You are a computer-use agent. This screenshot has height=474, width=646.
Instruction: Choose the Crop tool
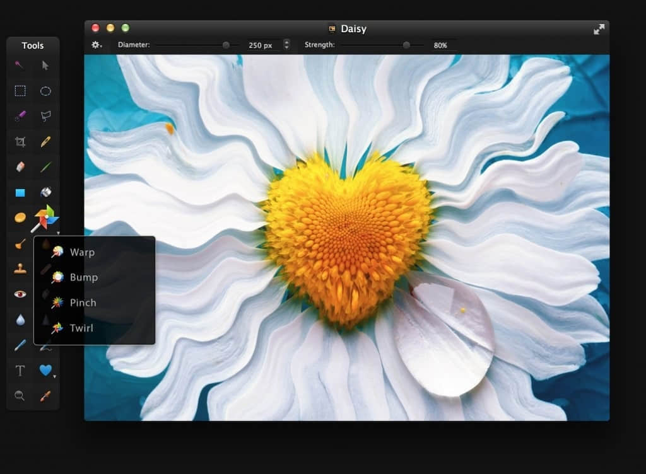20,142
